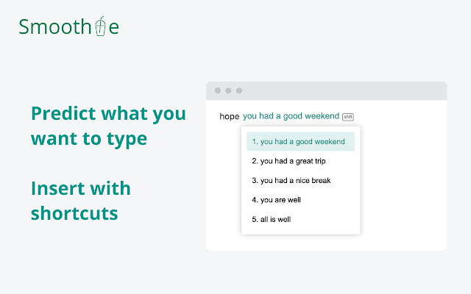Click the "5." number of last suggestion

pos(255,219)
